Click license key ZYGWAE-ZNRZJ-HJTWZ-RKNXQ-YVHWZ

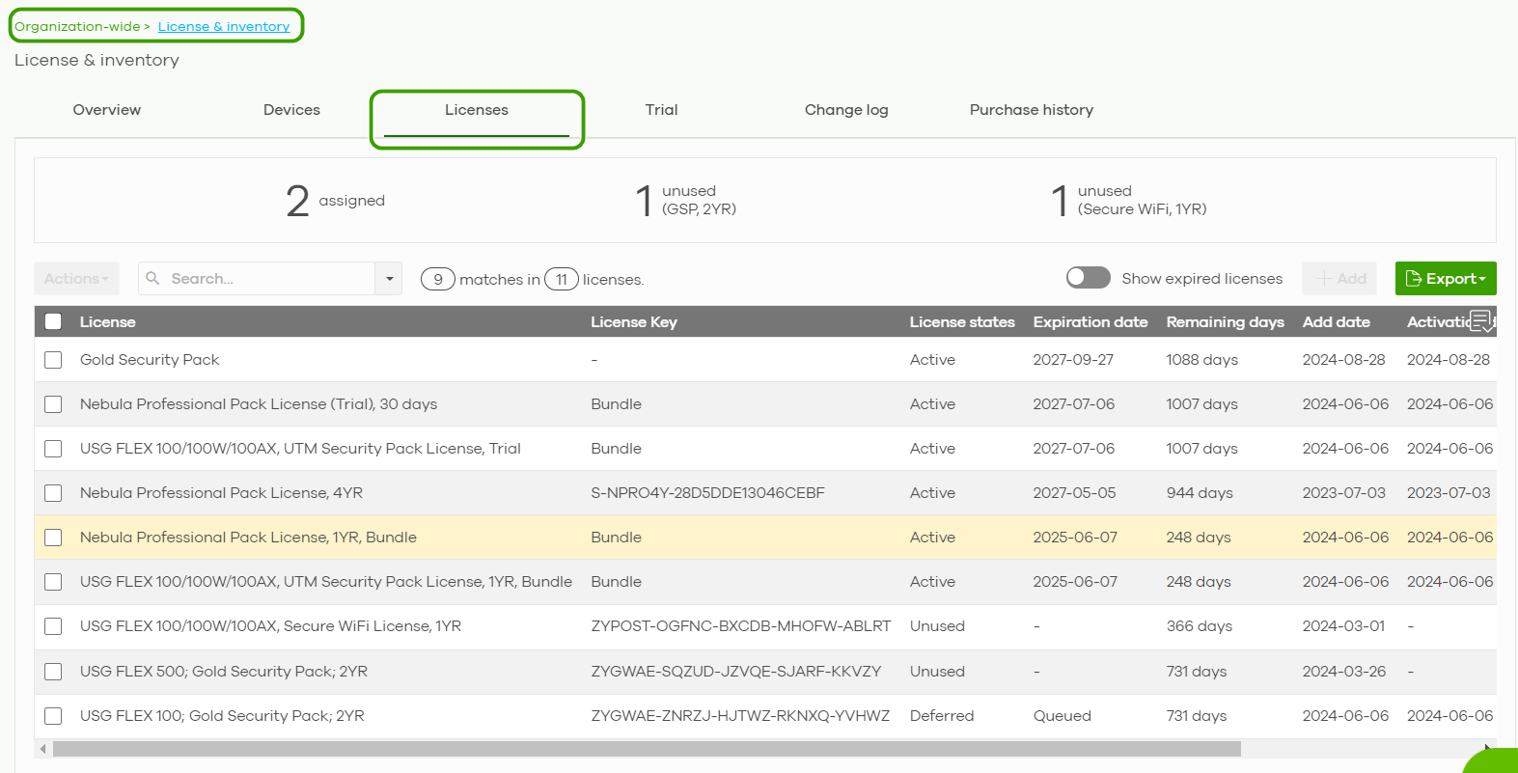pyautogui.click(x=740, y=716)
